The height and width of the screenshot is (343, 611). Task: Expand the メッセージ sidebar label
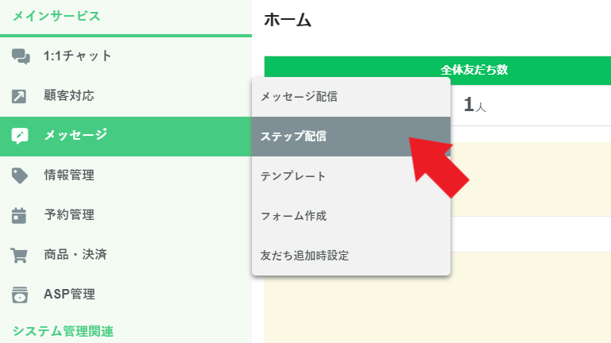click(75, 135)
